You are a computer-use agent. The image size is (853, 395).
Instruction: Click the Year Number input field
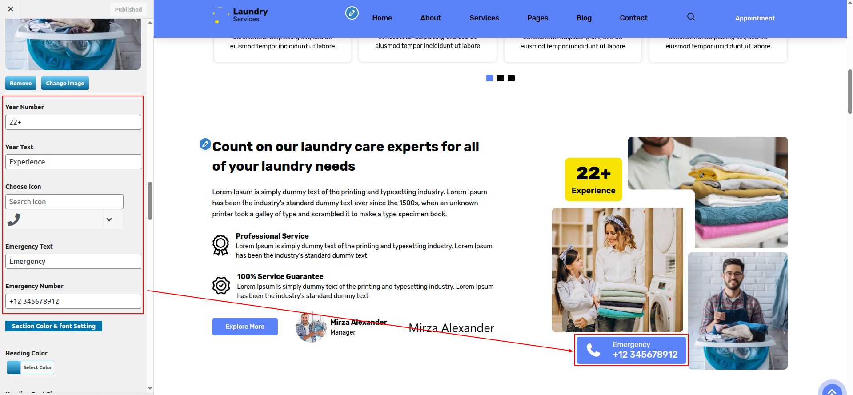[73, 122]
